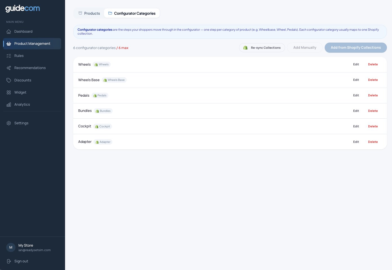Select the Widget sidebar icon

point(9,92)
